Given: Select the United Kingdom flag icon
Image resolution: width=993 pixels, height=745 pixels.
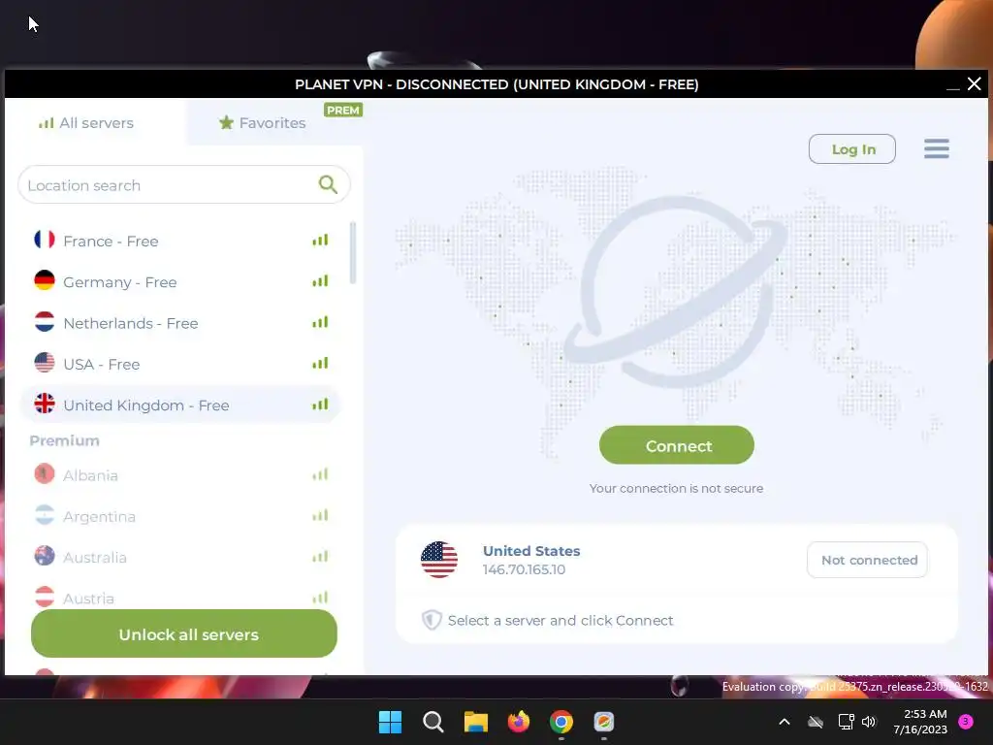Looking at the screenshot, I should [45, 404].
